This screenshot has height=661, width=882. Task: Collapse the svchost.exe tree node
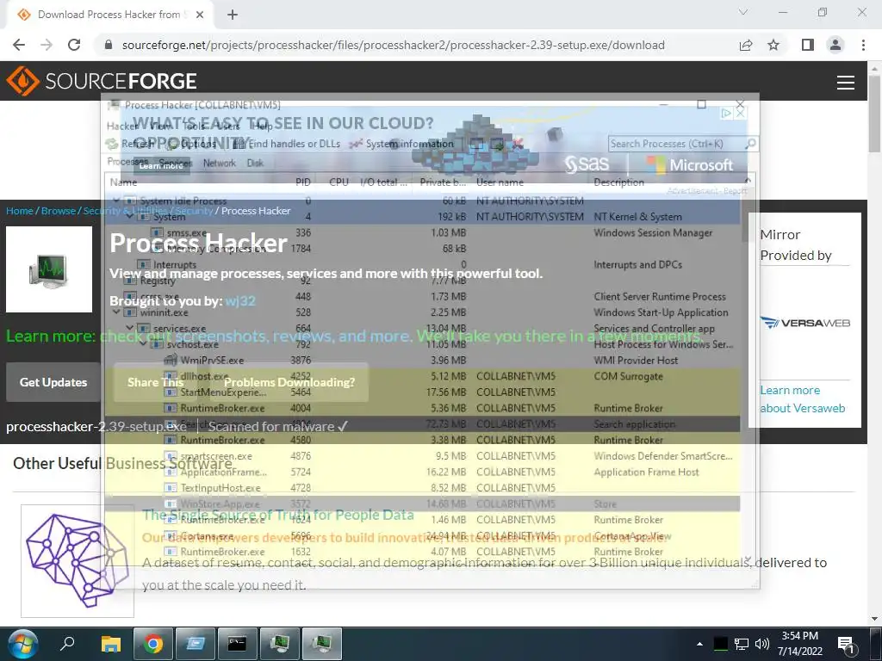144,344
